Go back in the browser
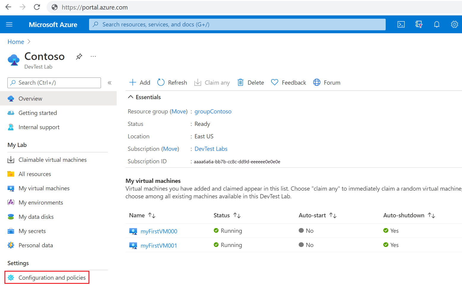 (x=8, y=7)
